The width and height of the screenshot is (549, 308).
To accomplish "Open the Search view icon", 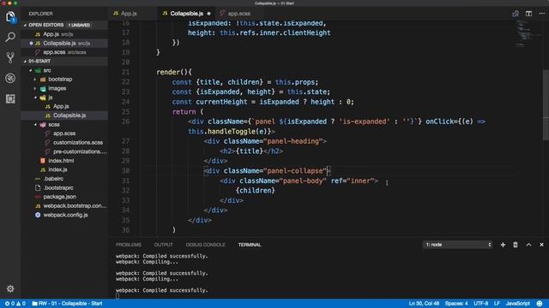I will [x=10, y=37].
